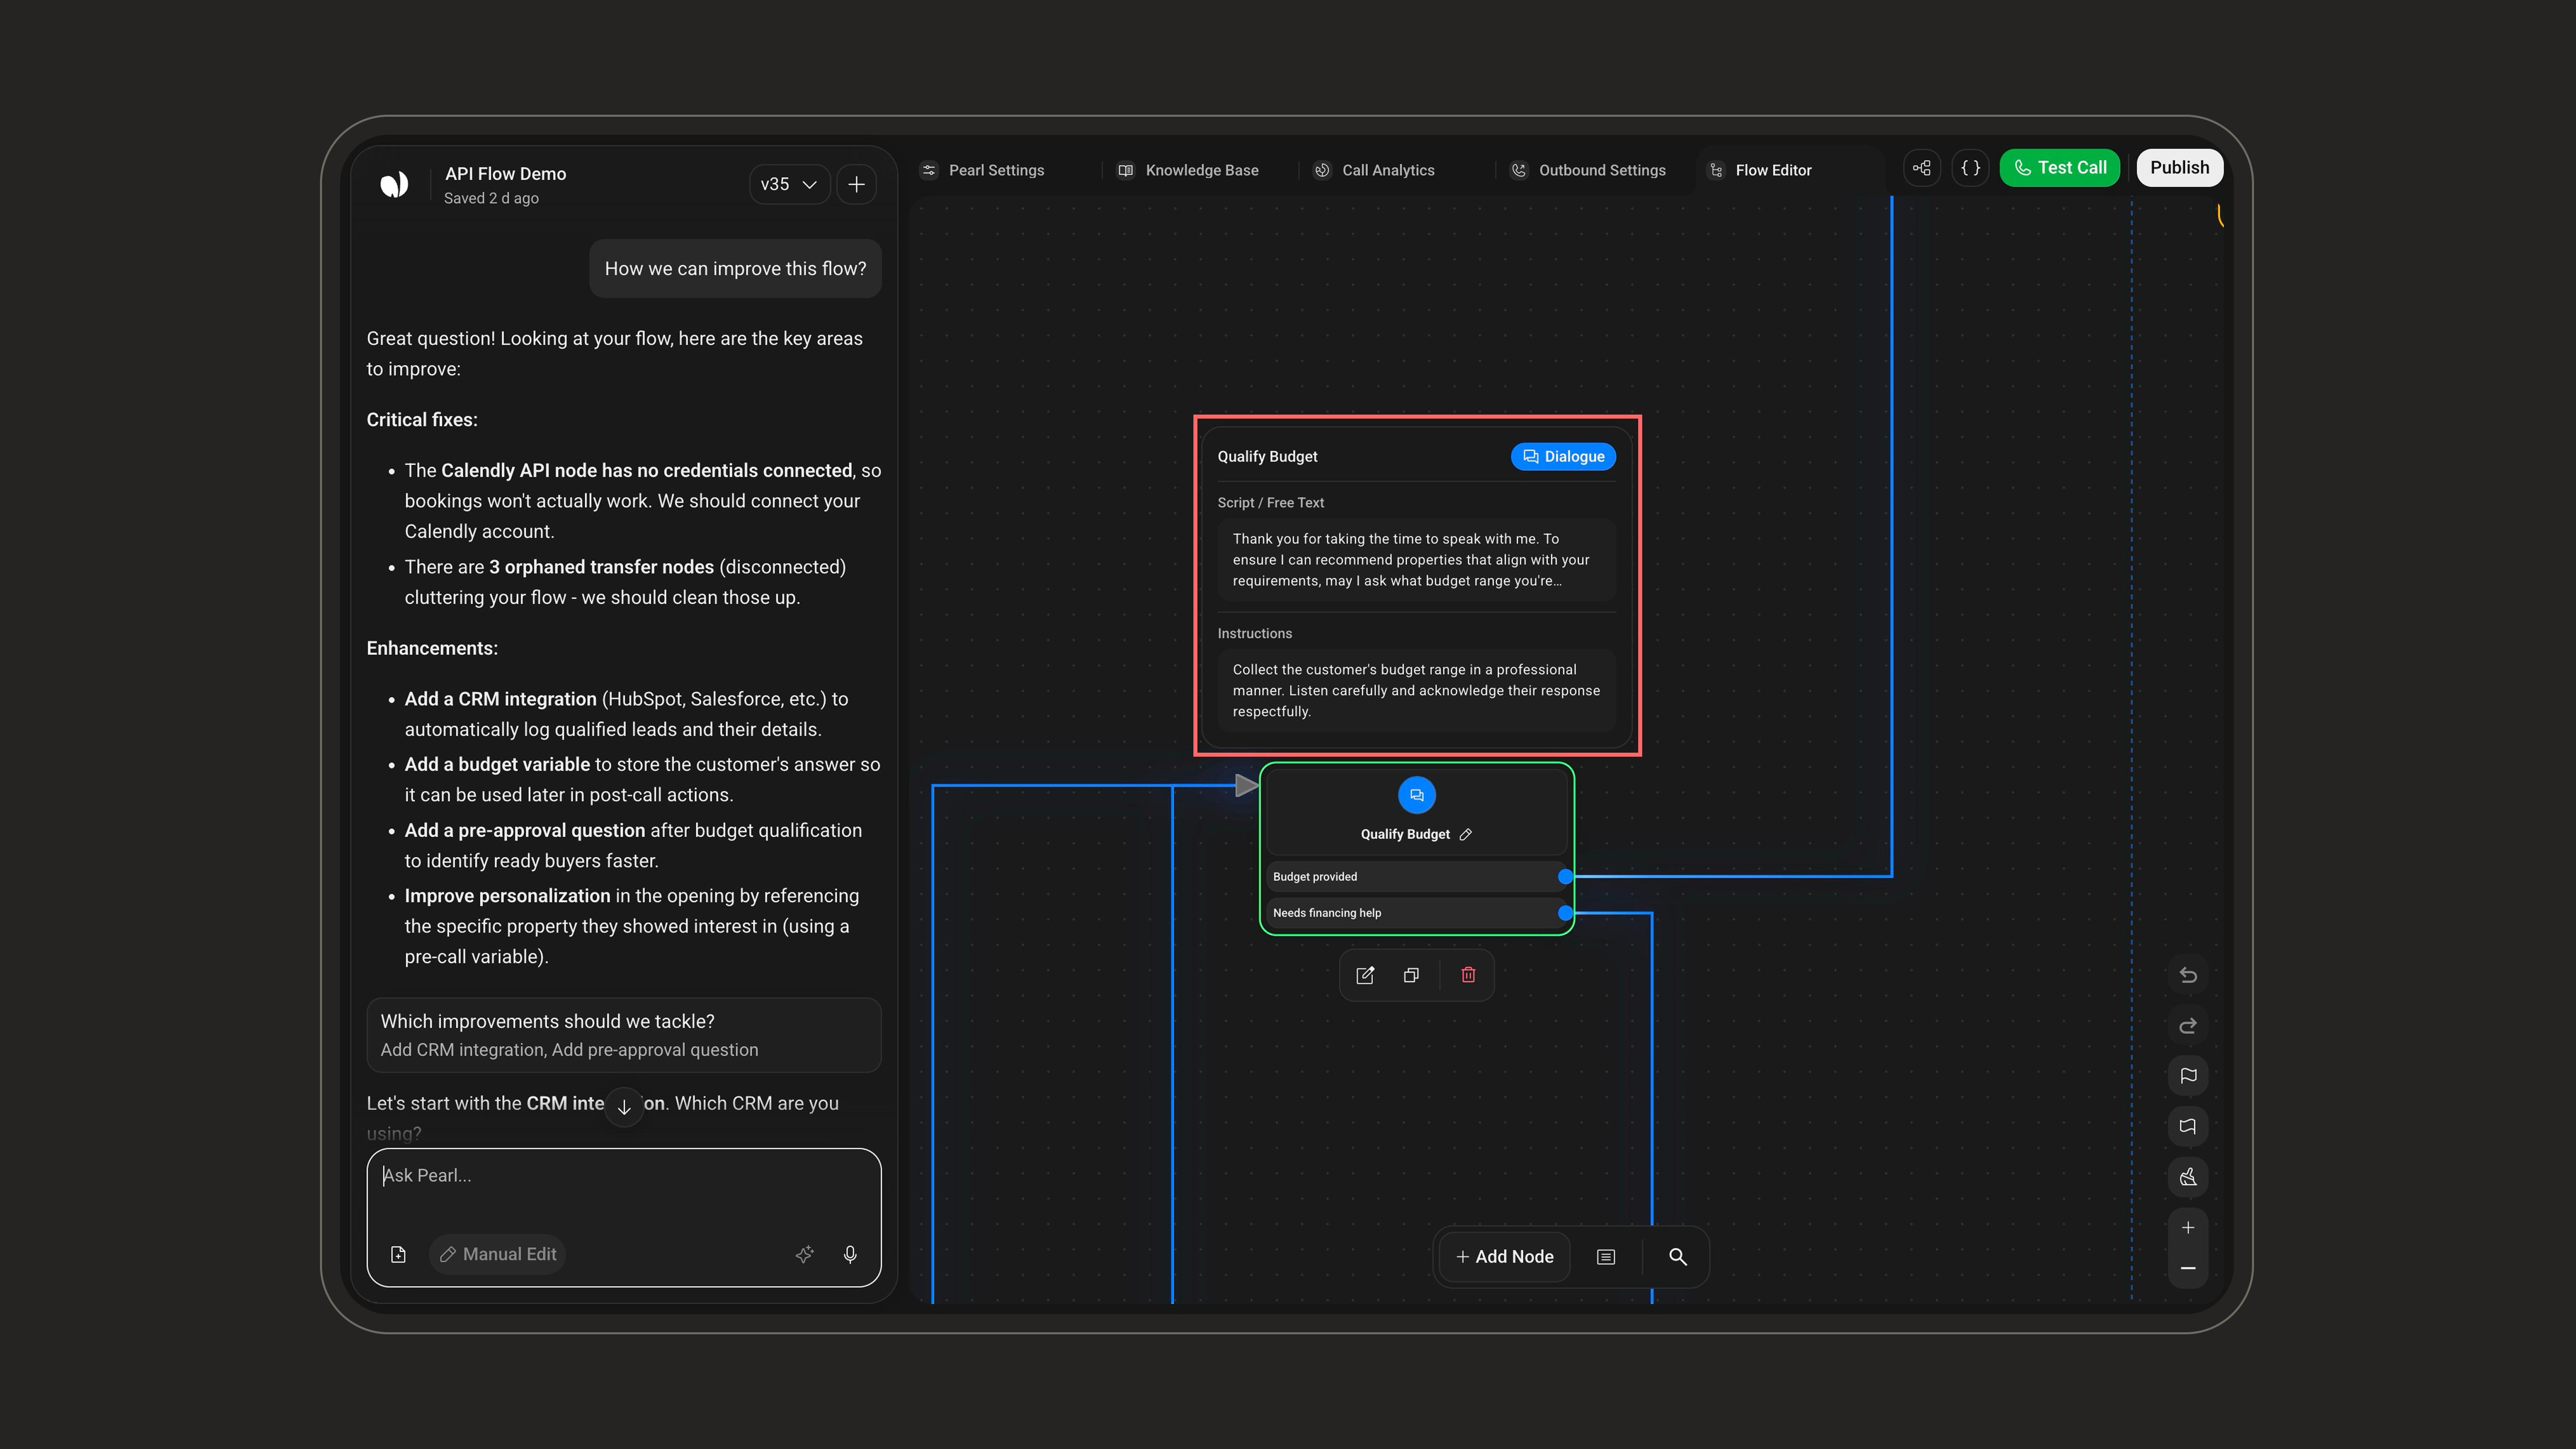Image resolution: width=2576 pixels, height=1449 pixels.
Task: Click the 'Add a CRM integration' bullet text
Action: (x=500, y=699)
